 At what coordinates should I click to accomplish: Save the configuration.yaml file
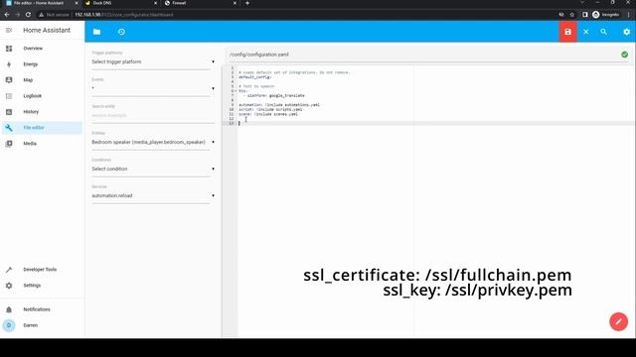pos(567,32)
